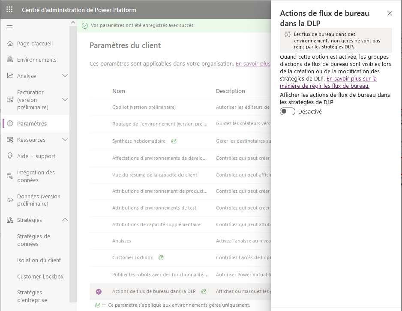Click the Environnements globe icon
This screenshot has height=311, width=402.
(x=10, y=60)
